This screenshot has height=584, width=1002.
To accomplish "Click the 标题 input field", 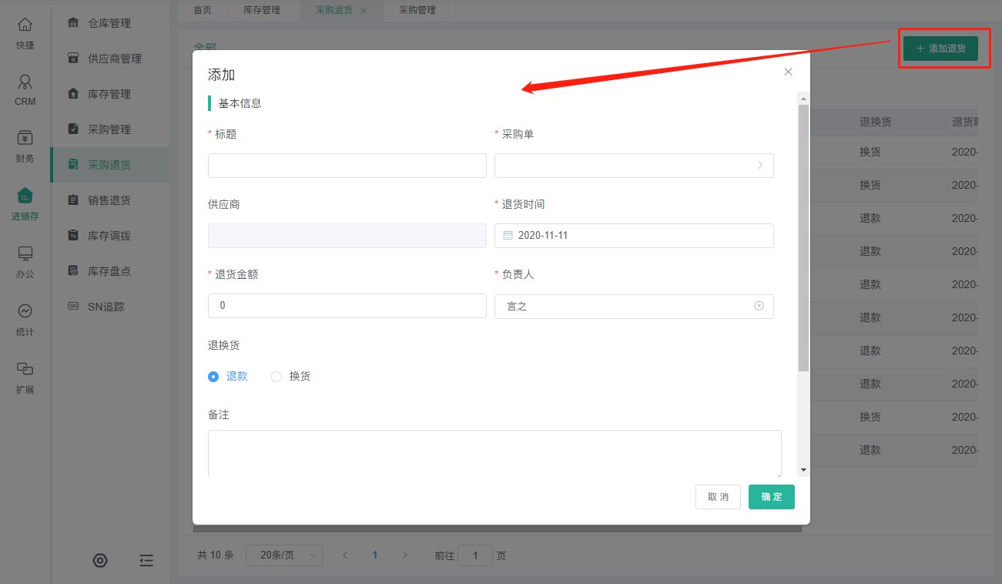I will coord(347,166).
